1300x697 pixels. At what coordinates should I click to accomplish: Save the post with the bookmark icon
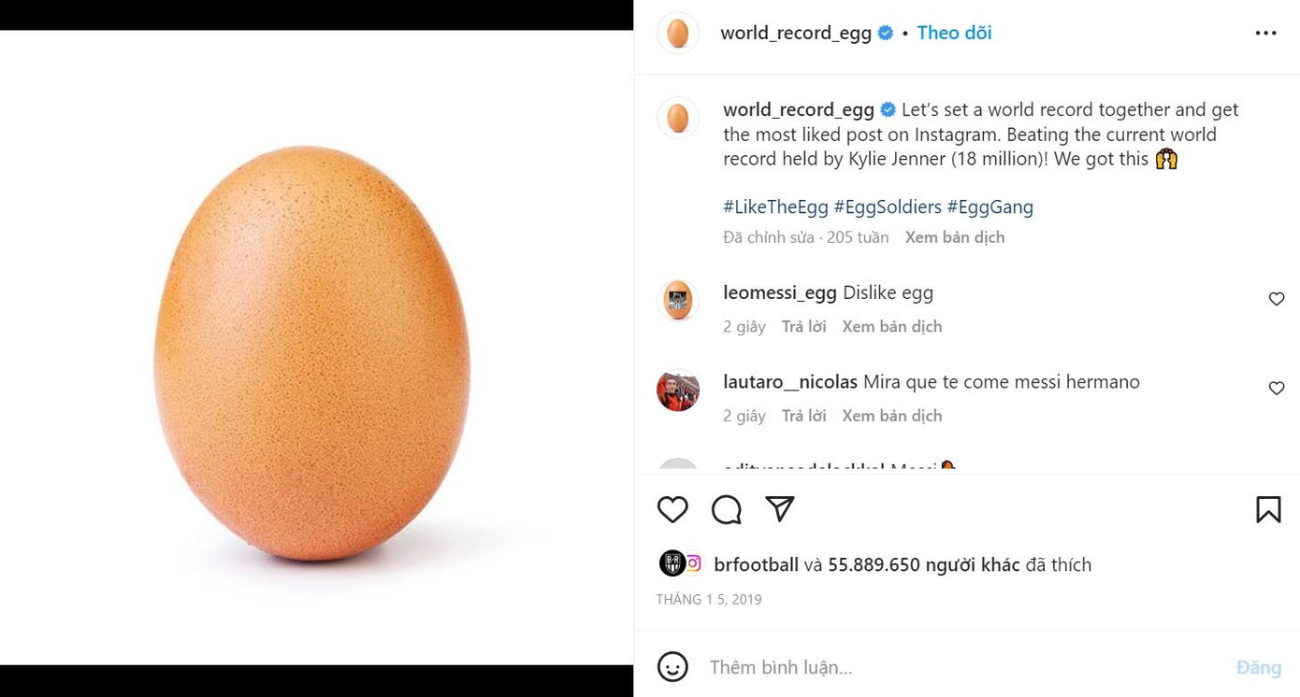pos(1268,509)
